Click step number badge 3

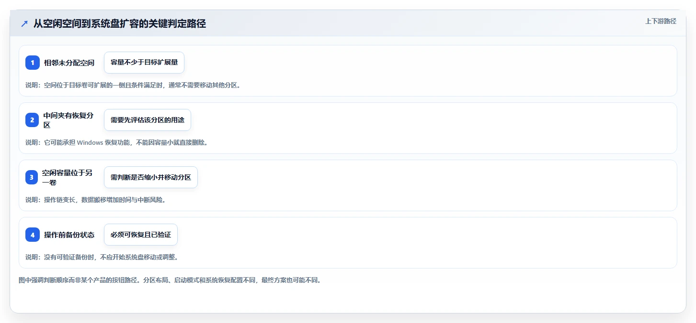32,177
